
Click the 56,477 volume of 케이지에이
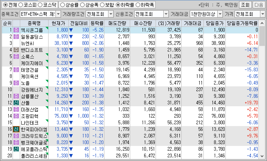click(174, 63)
